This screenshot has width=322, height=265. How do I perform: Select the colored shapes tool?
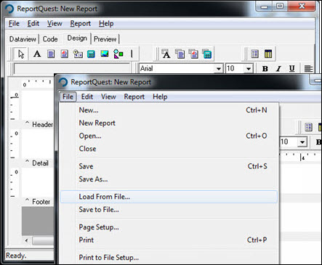pyautogui.click(x=118, y=54)
